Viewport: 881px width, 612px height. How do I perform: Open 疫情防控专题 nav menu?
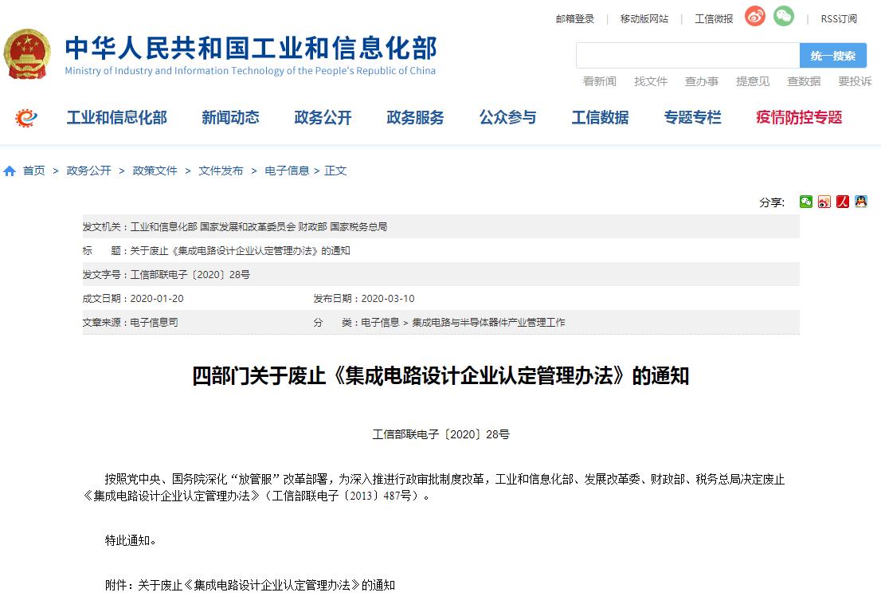799,117
